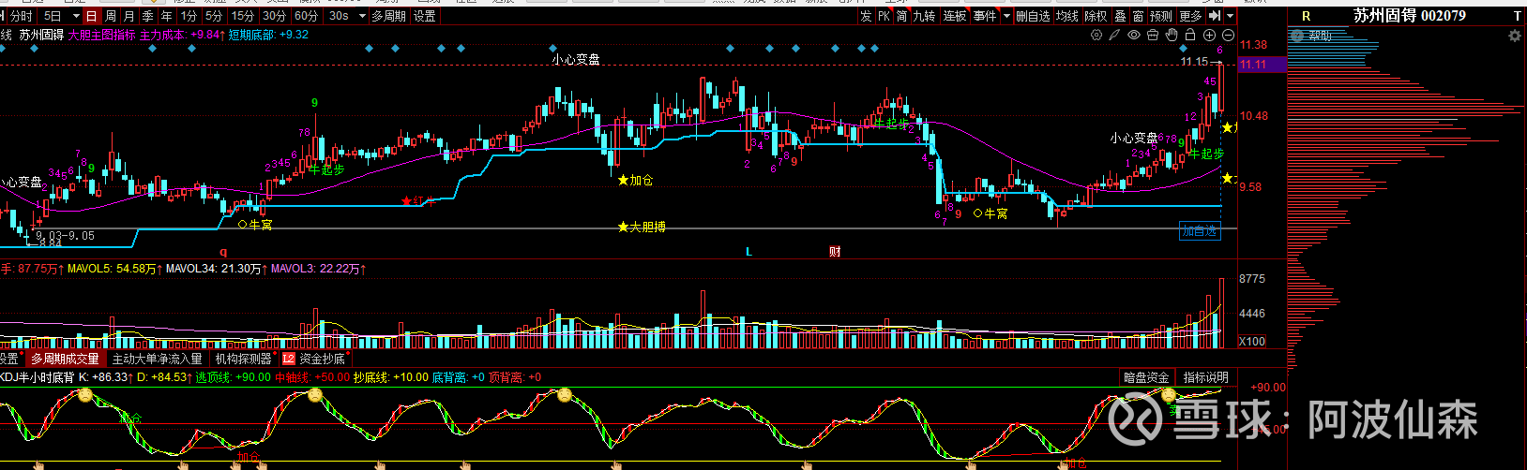Click the 简 toolbar button
The height and width of the screenshot is (470, 1527).
901,16
